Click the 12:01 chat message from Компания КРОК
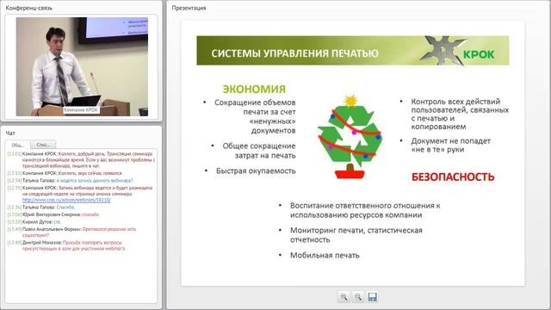 coord(81,159)
